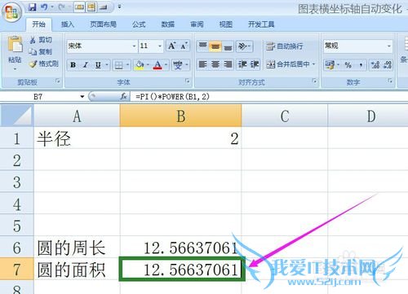The height and width of the screenshot is (294, 408).
Task: Open the font color dropdown arrow
Action: pyautogui.click(x=166, y=65)
